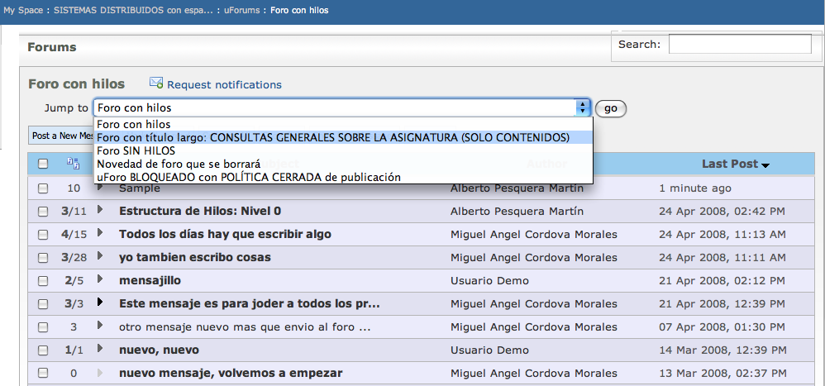Go to 'My Space' in the breadcrumb
The image size is (825, 386).
pos(25,10)
